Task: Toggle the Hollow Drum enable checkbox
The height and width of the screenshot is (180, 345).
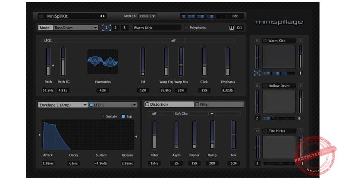Action: tap(265, 86)
